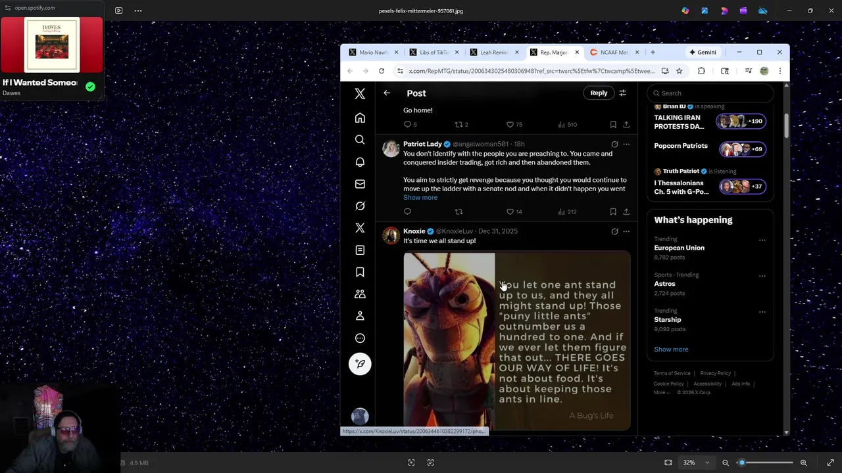Open Terms of Service footer link
Viewport: 842px width, 473px height.
tap(672, 373)
